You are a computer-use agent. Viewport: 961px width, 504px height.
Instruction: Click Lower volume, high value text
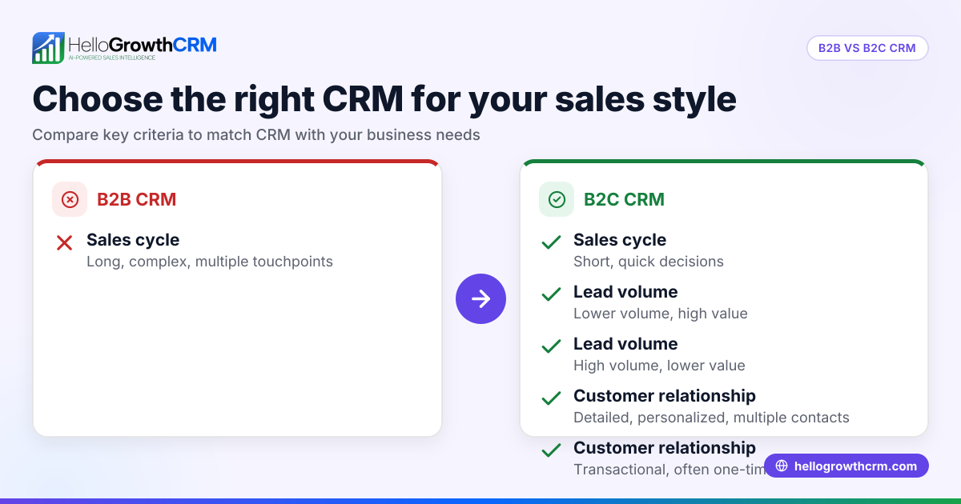[661, 314]
